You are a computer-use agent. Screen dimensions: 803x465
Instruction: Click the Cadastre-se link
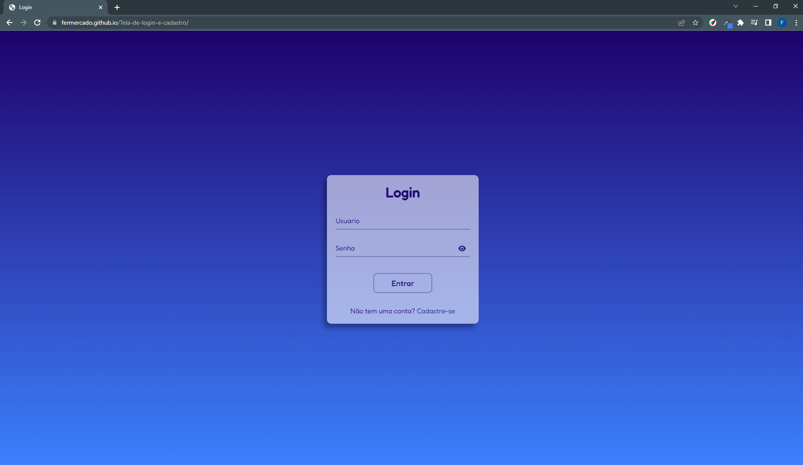[x=437, y=311]
